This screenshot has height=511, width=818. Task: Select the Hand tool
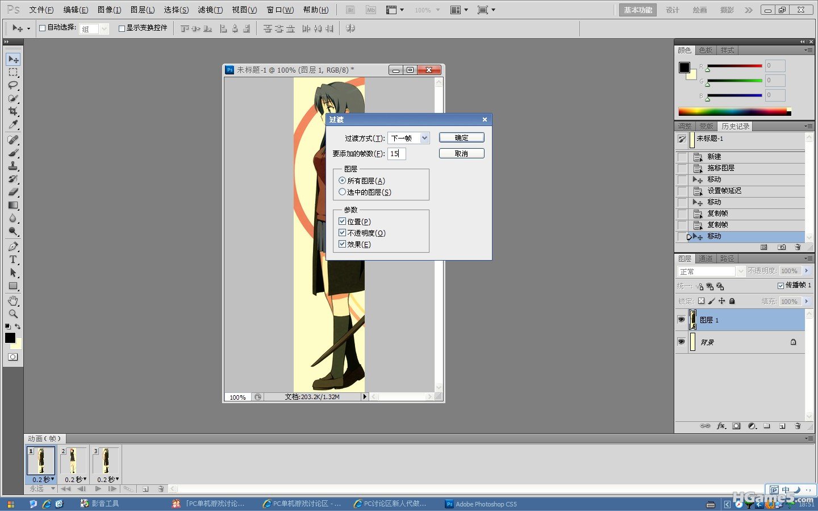pos(13,301)
